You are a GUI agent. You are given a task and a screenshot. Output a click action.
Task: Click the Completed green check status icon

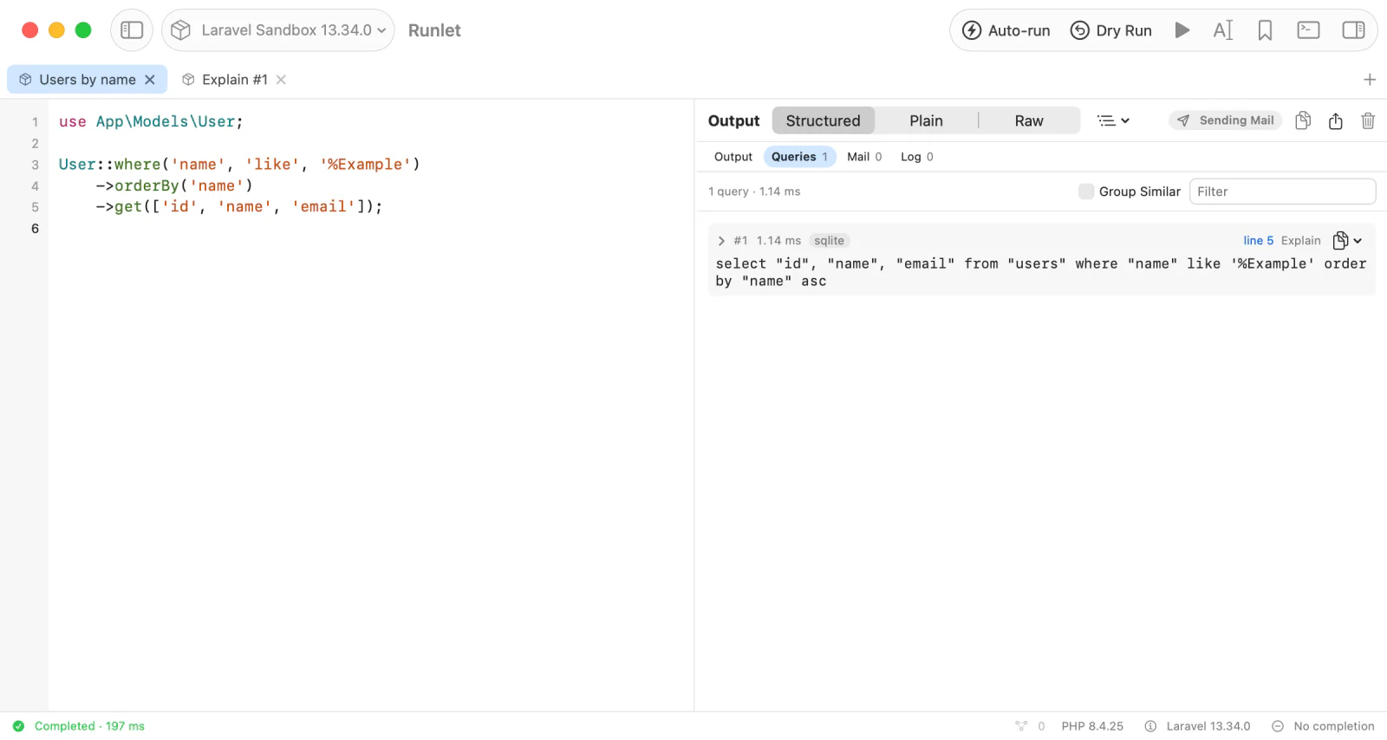[18, 726]
